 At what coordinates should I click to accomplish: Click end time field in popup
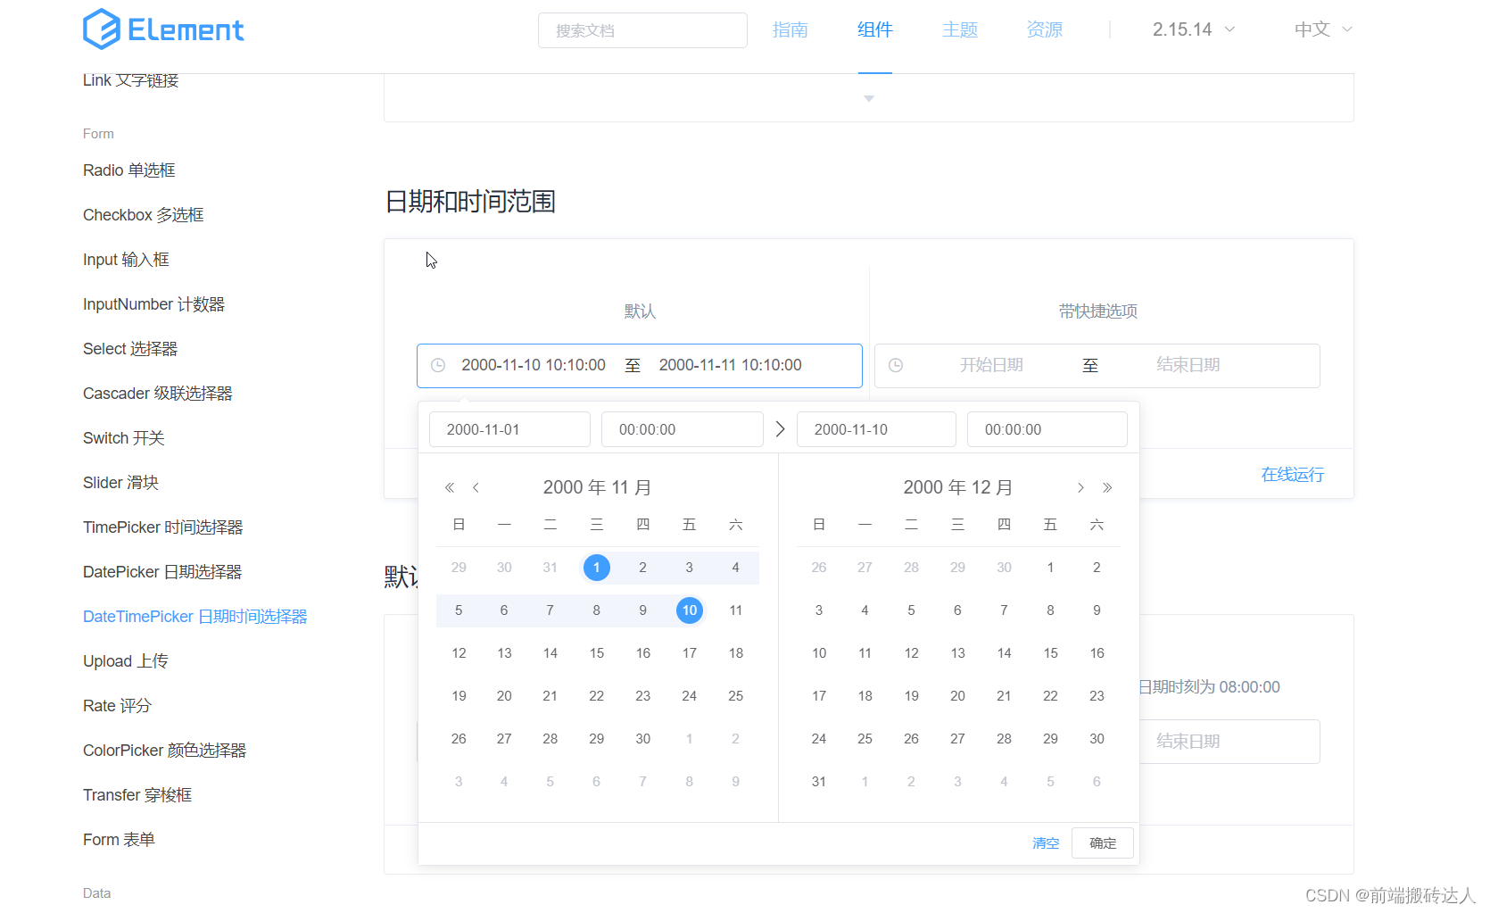point(1047,429)
